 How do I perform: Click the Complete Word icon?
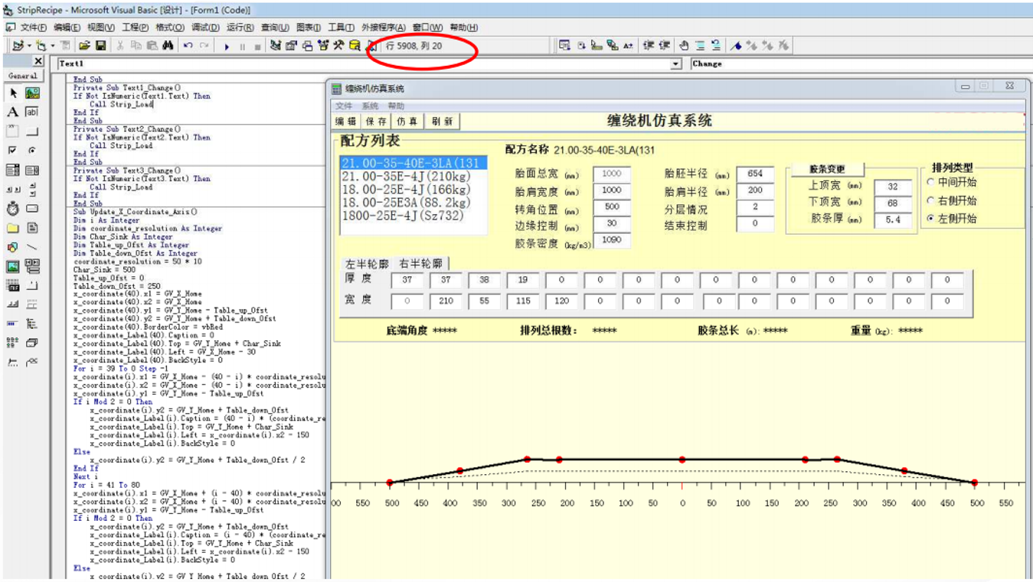coord(628,46)
